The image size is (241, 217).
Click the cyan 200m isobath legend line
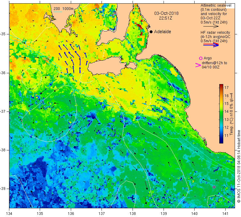pyautogui.click(x=58, y=12)
